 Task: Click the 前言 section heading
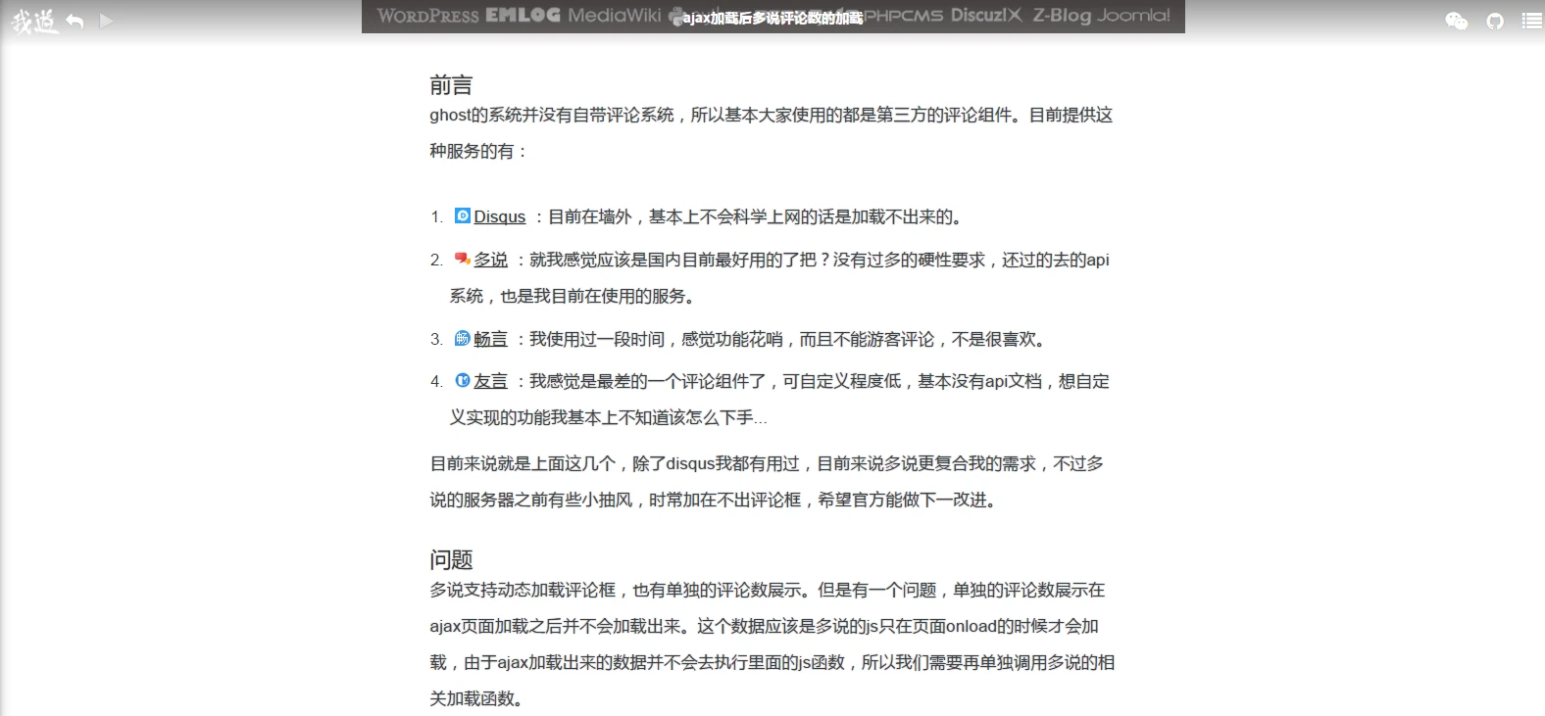point(451,85)
